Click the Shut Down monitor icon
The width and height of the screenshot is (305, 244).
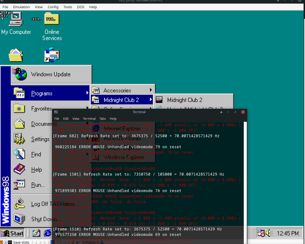(x=19, y=219)
